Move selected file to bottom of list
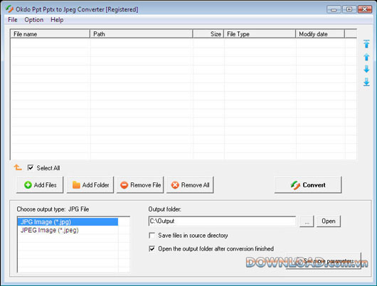The width and height of the screenshot is (377, 286). click(366, 82)
